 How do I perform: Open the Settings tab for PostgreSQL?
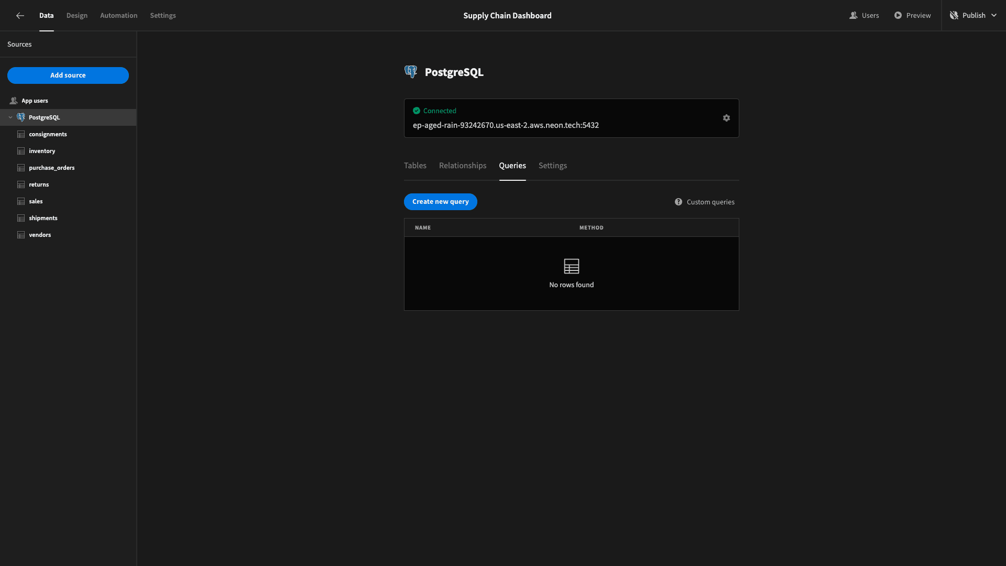[552, 165]
